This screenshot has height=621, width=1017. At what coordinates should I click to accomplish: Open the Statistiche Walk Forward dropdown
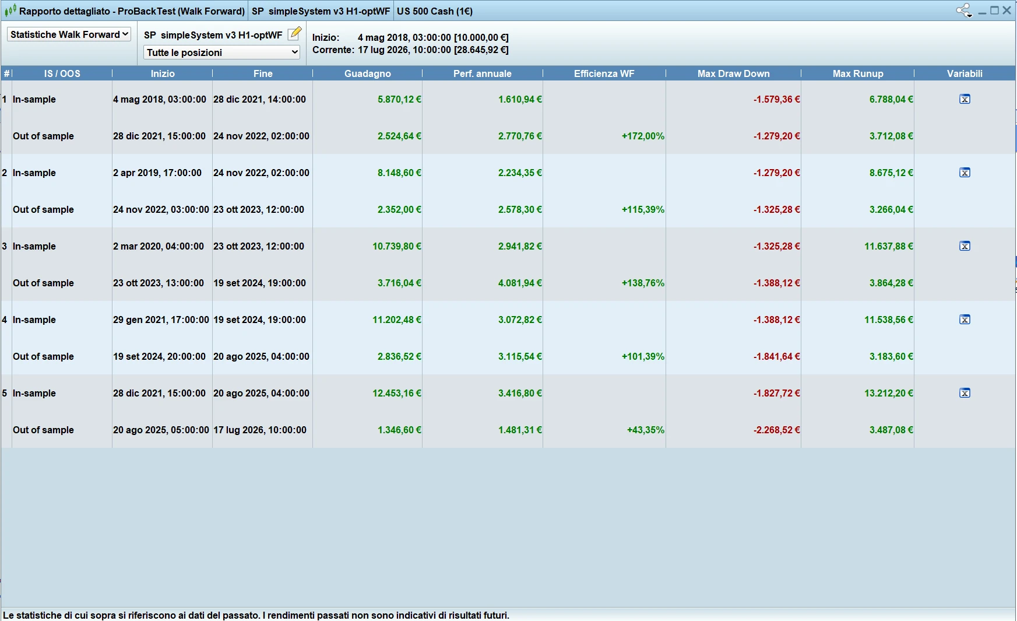tap(69, 34)
